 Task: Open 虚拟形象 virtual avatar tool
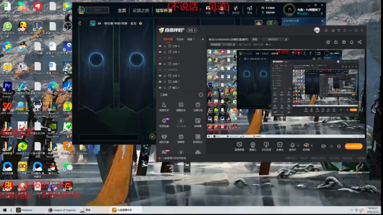click(x=164, y=139)
